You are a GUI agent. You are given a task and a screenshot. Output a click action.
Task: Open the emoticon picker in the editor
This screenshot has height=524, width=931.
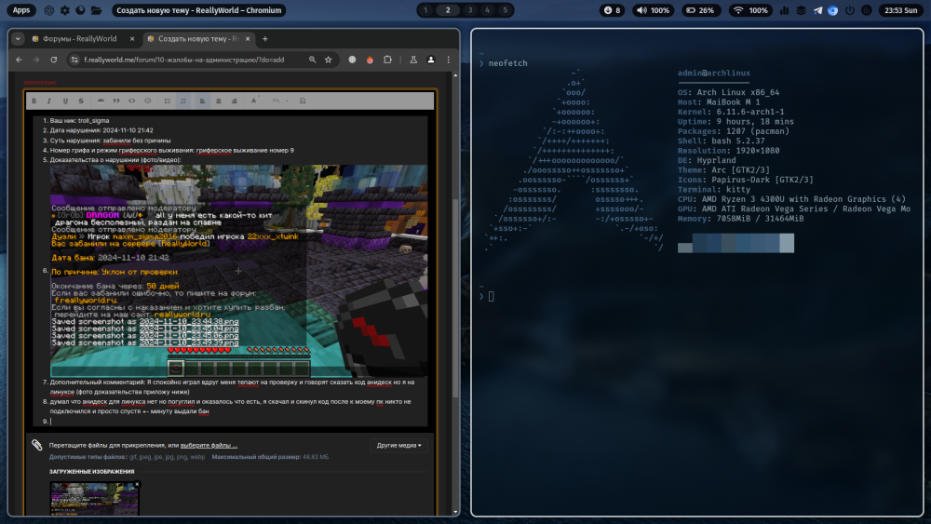[x=148, y=101]
